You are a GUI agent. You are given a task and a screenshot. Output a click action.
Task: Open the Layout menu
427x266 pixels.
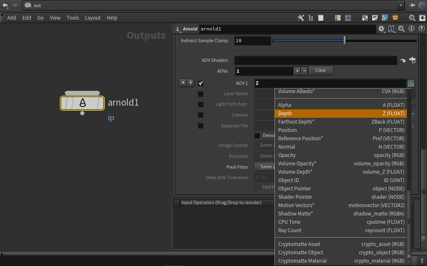pos(93,18)
